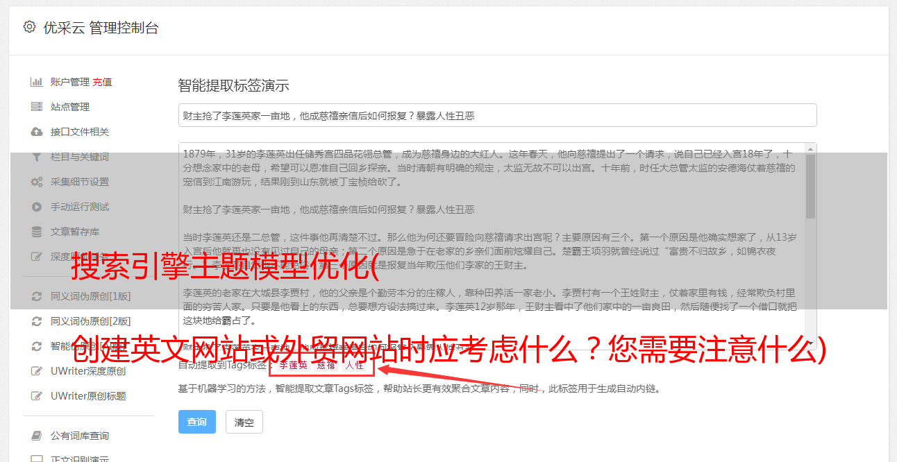Image resolution: width=897 pixels, height=462 pixels.
Task: Click the gears icon for 采集细节设置
Action: pyautogui.click(x=37, y=182)
